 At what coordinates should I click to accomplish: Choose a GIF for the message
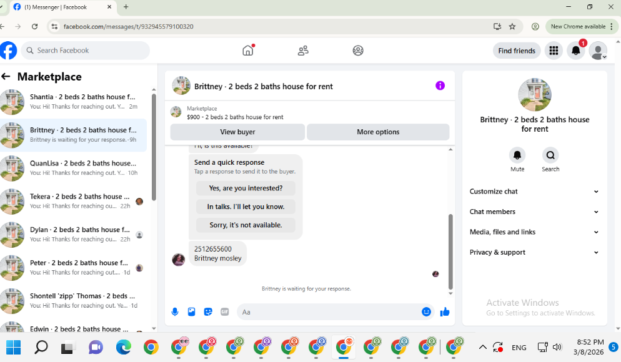[224, 311]
